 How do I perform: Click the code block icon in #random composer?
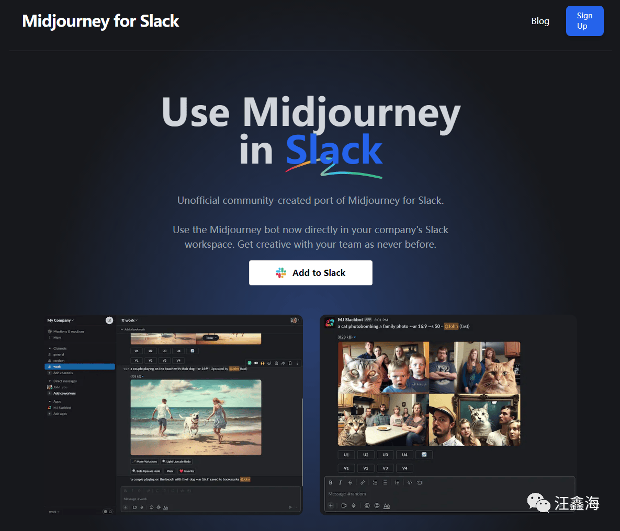[420, 482]
